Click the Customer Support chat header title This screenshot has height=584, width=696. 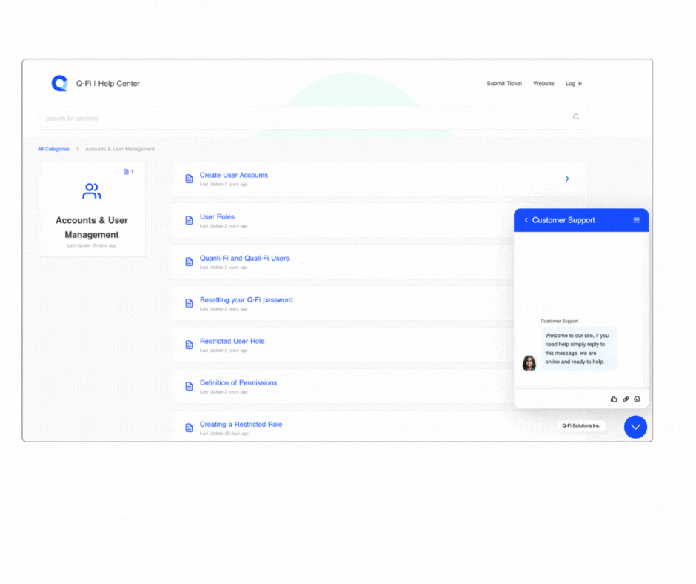pos(563,220)
